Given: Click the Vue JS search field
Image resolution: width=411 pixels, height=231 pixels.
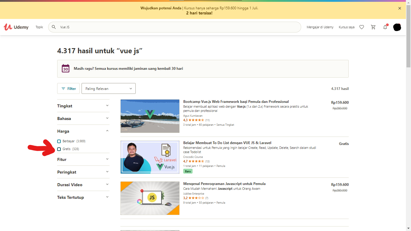Looking at the screenshot, I should [x=175, y=27].
